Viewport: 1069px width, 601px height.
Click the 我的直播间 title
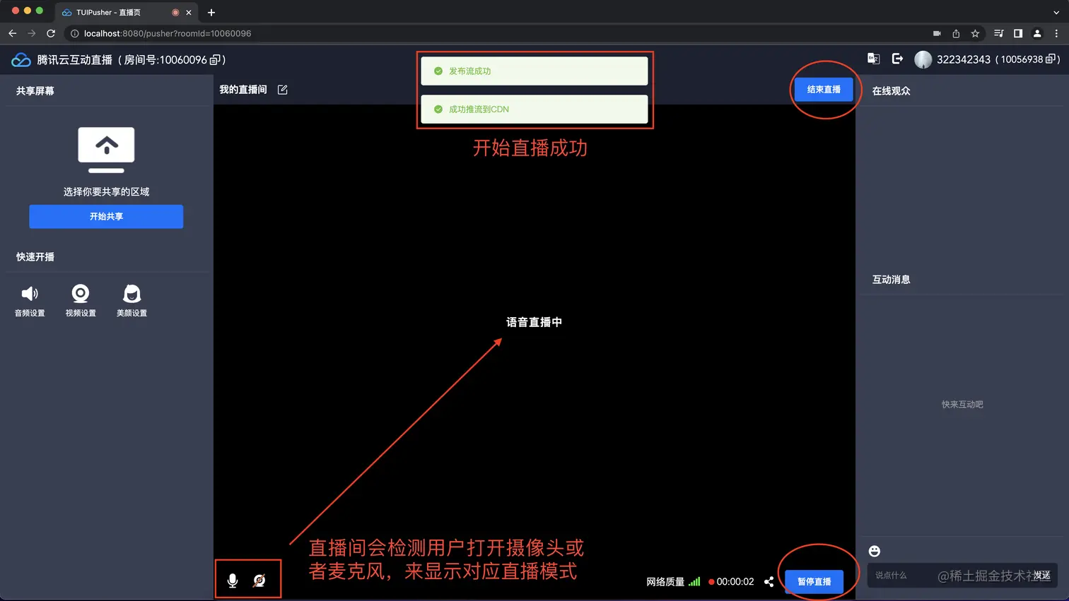click(x=243, y=90)
